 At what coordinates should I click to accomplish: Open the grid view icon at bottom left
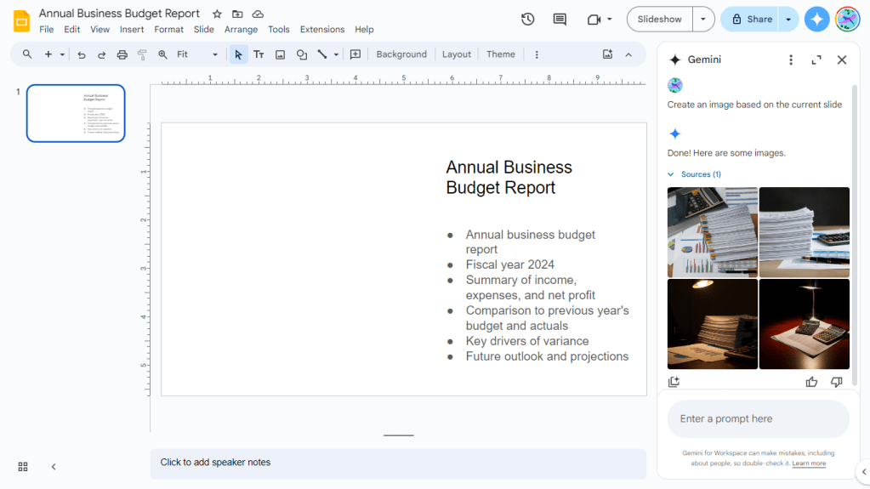tap(23, 466)
